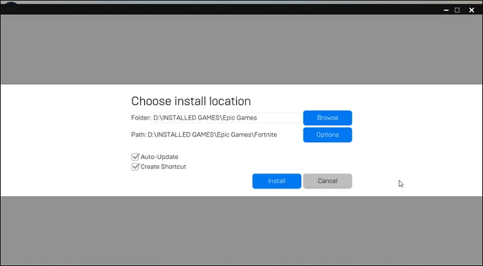Click the Auto-Update label text

pyautogui.click(x=159, y=157)
